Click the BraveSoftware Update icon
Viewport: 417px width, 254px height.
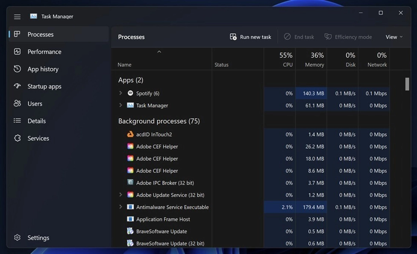[130, 231]
